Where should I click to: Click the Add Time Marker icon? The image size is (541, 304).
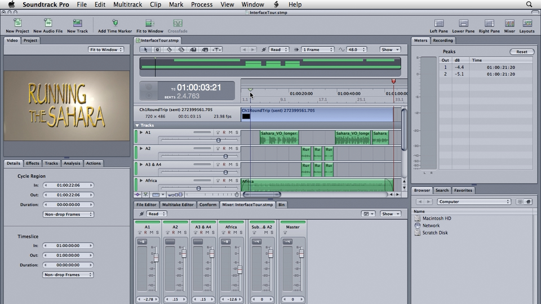pos(115,23)
